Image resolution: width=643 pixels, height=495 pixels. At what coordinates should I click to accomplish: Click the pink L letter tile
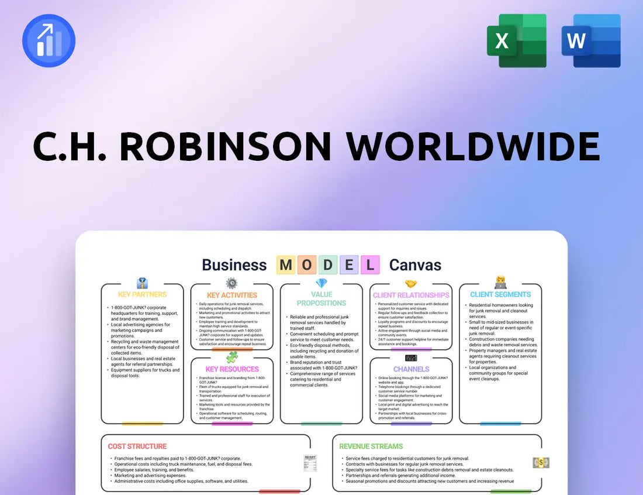370,264
